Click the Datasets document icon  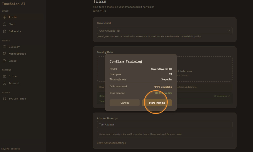tap(5, 31)
